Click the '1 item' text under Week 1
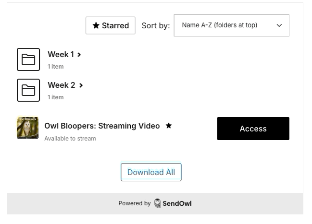312x224 pixels. (x=55, y=67)
